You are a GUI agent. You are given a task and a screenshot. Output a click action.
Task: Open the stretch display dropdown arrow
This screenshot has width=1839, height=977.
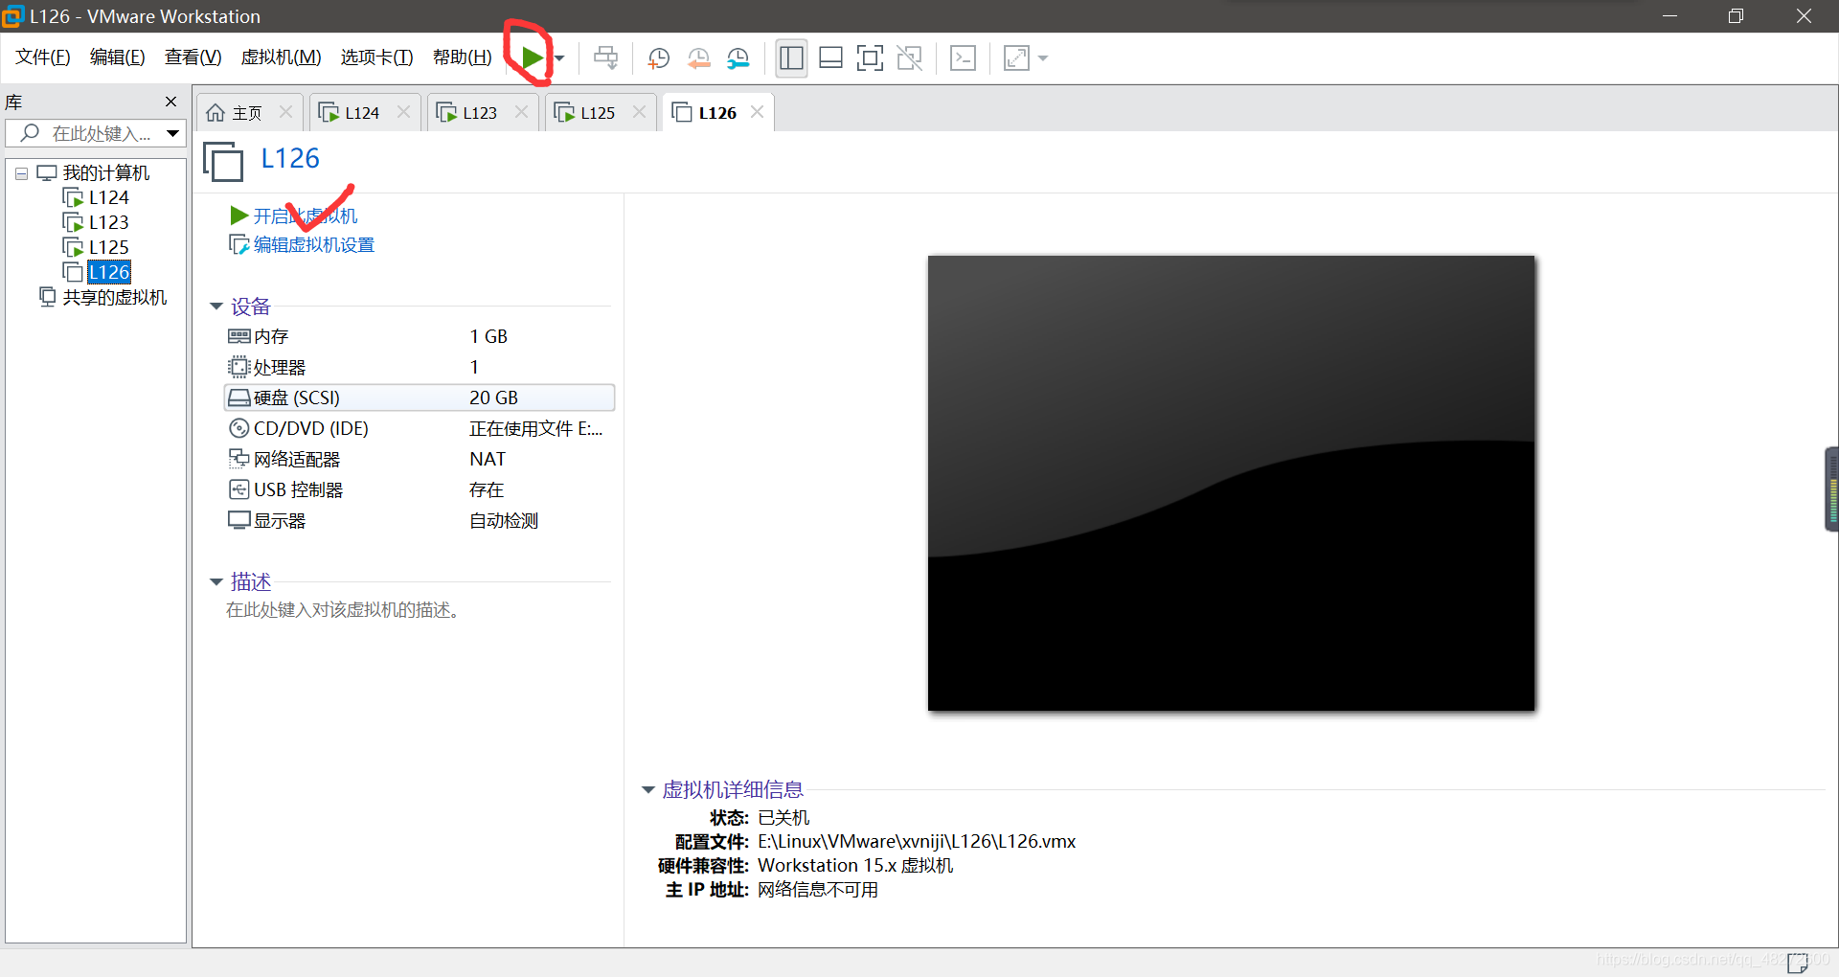tap(1043, 58)
